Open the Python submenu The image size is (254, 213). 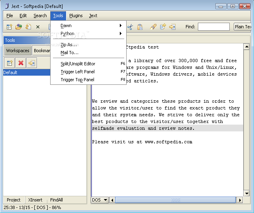[x=88, y=33]
